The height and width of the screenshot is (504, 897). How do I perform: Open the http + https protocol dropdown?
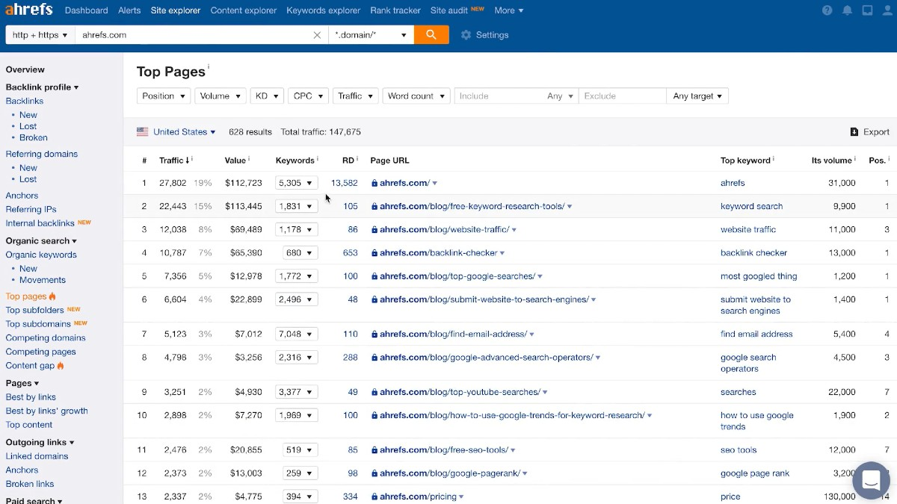point(40,35)
